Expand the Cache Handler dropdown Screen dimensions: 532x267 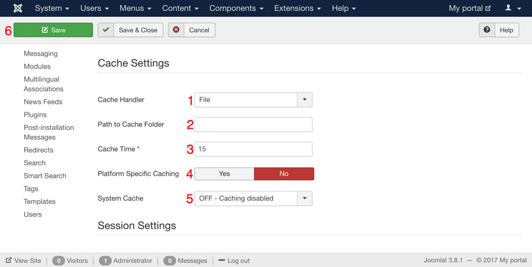pyautogui.click(x=304, y=100)
